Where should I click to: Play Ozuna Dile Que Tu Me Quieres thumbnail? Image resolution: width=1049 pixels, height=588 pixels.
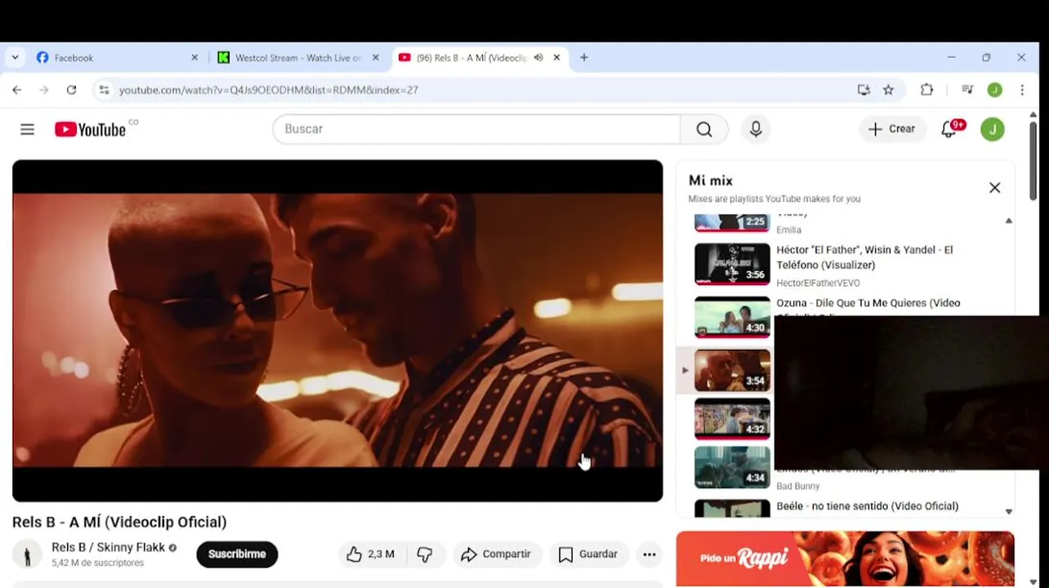pos(732,317)
